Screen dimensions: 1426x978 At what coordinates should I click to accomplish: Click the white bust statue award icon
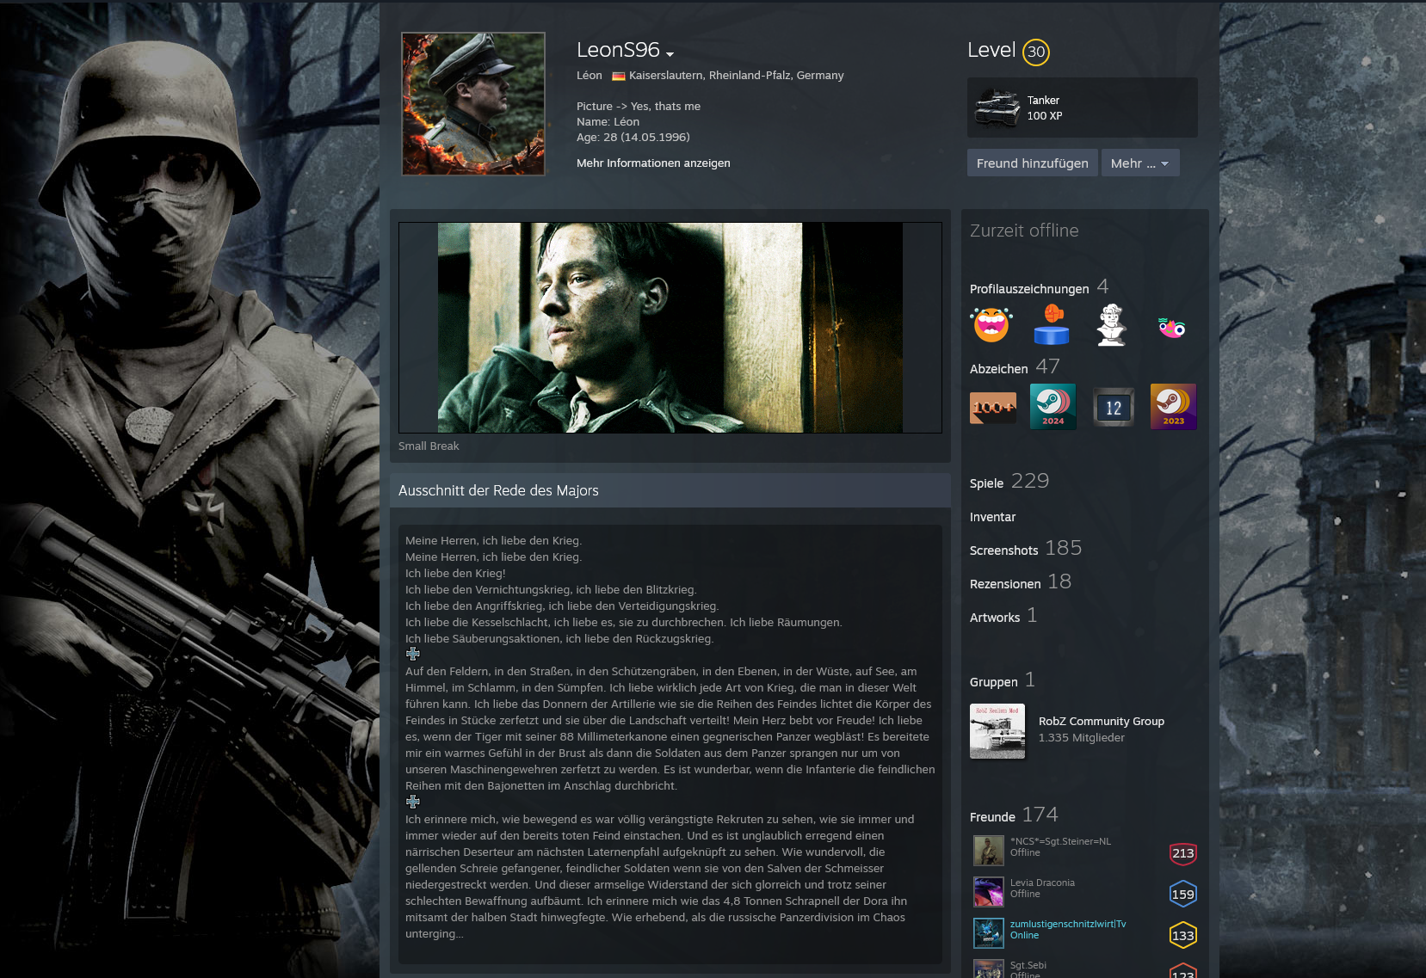[1111, 325]
